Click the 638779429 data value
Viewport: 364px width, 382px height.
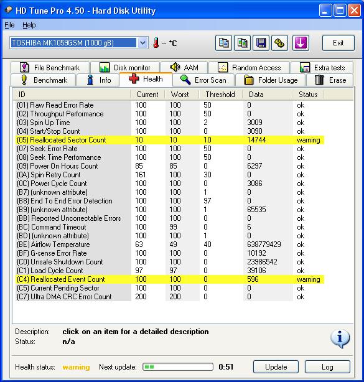(264, 245)
